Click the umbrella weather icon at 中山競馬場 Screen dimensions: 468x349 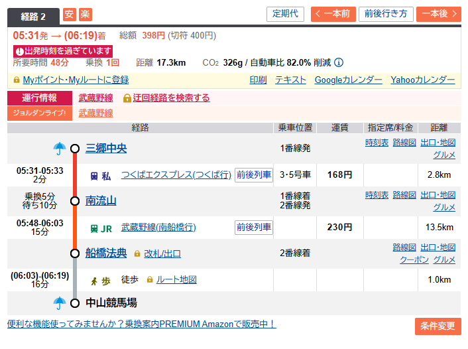[60, 303]
